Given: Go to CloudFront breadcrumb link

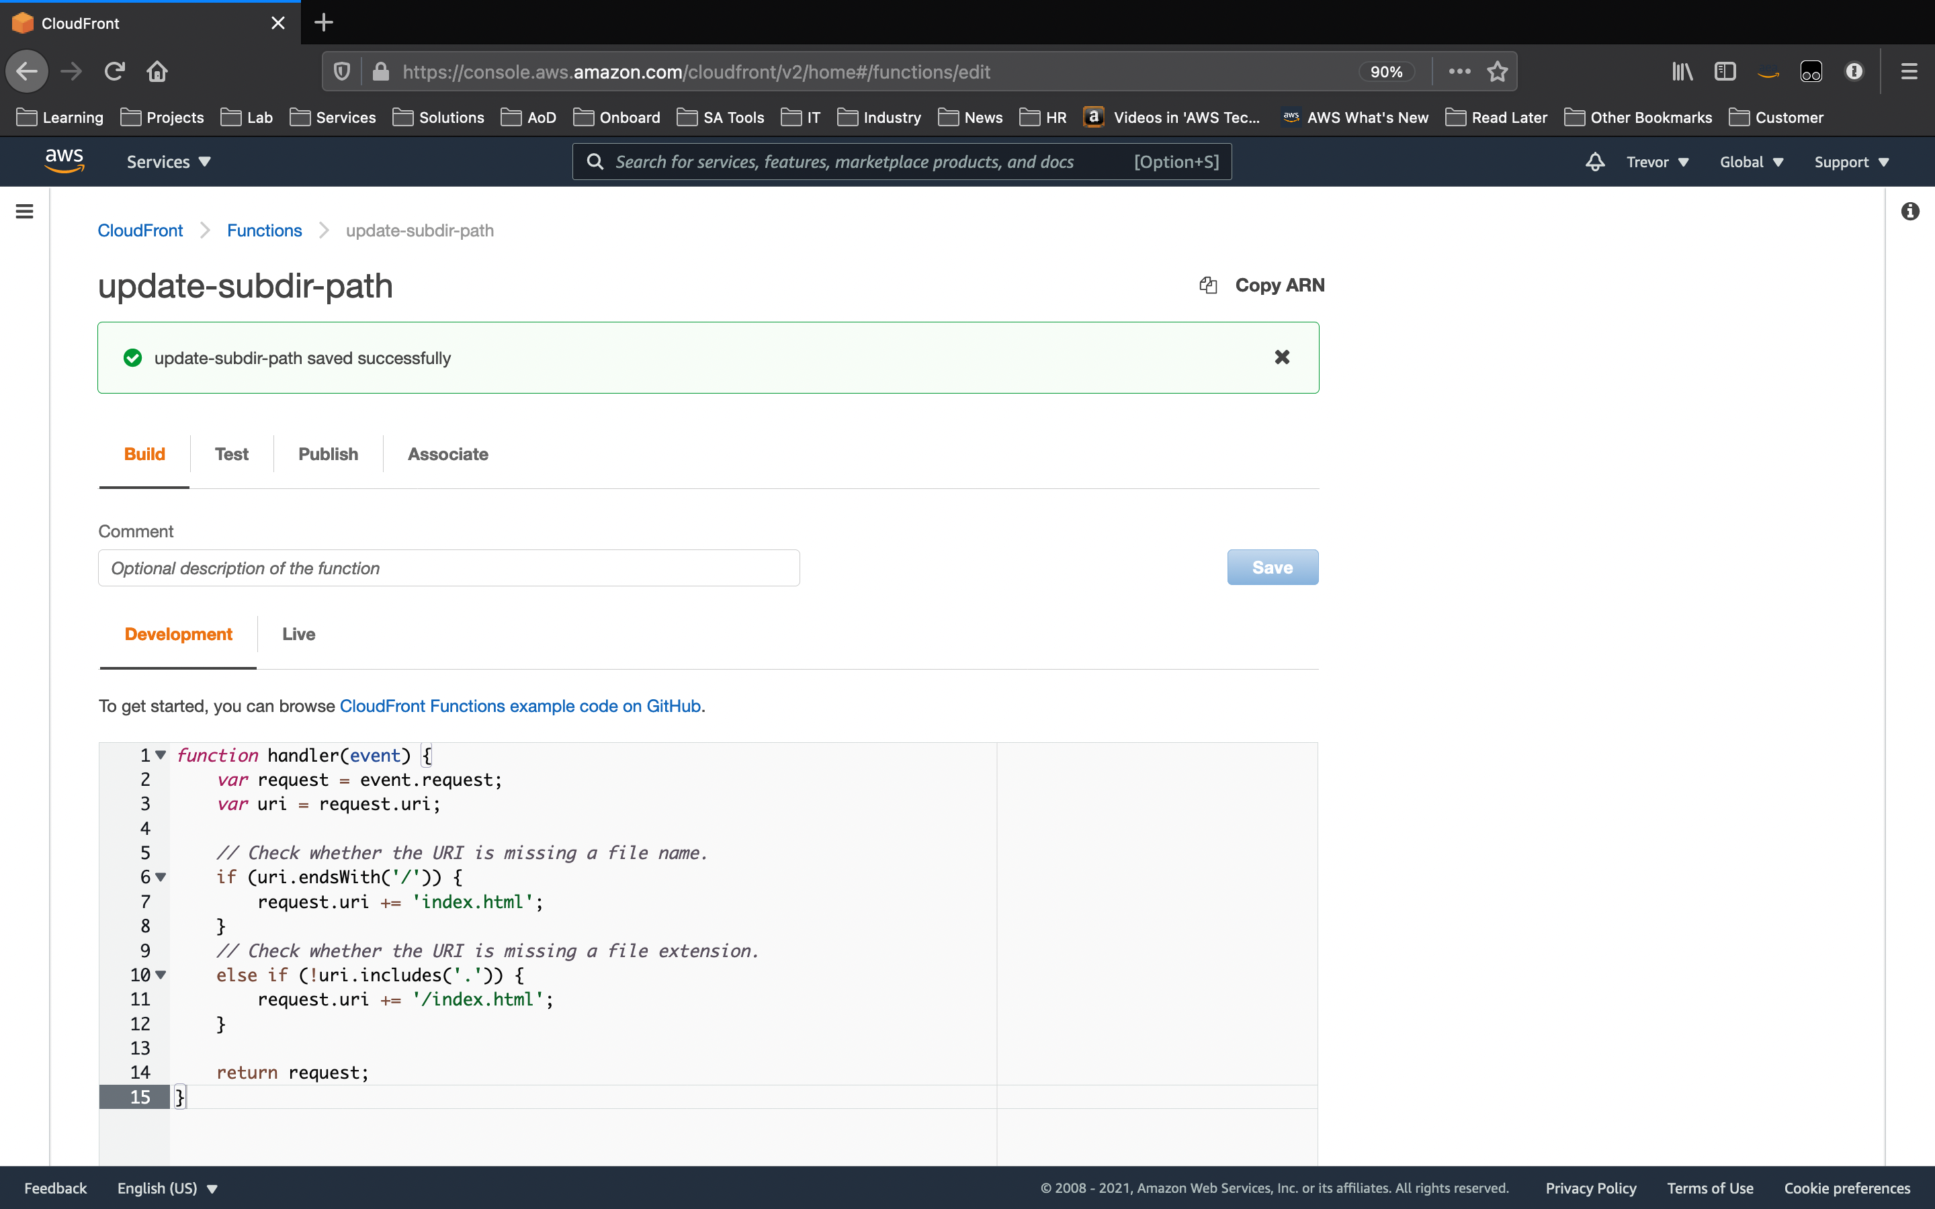Looking at the screenshot, I should [140, 230].
